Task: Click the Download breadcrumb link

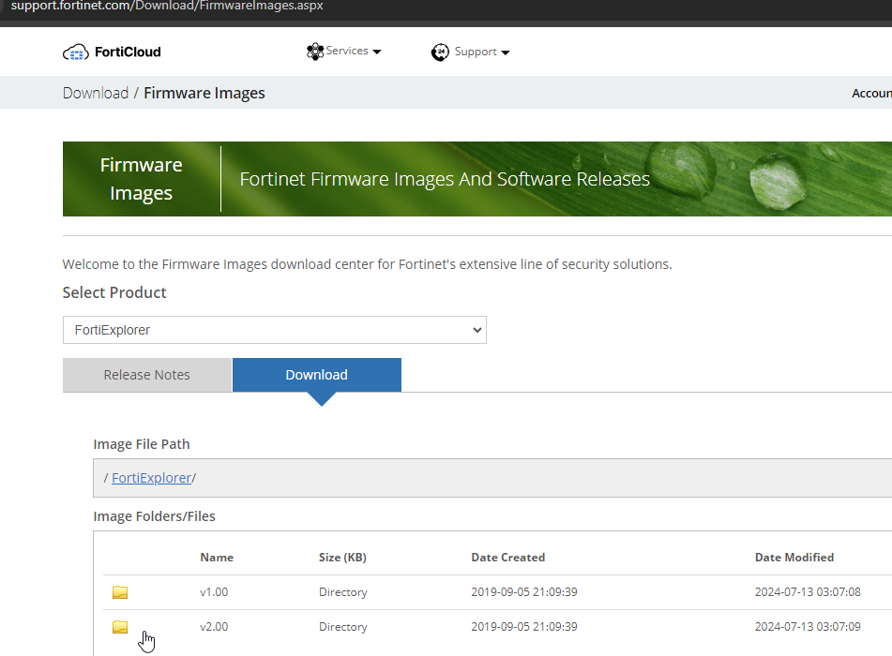Action: pyautogui.click(x=96, y=93)
